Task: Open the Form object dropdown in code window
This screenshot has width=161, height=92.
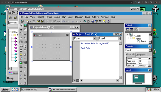Action: (x=94, y=39)
